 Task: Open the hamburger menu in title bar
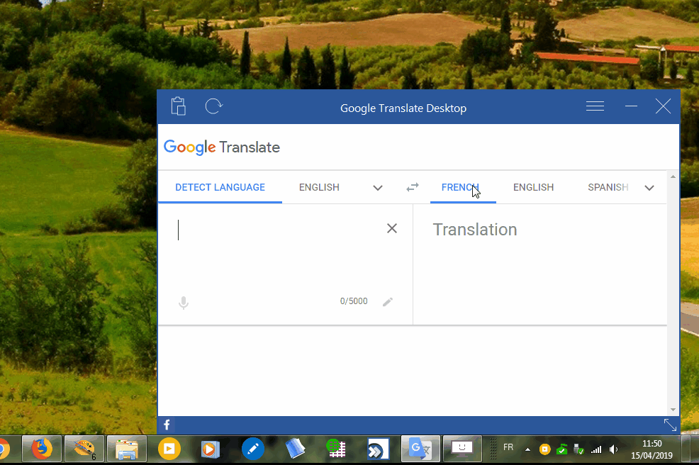595,106
